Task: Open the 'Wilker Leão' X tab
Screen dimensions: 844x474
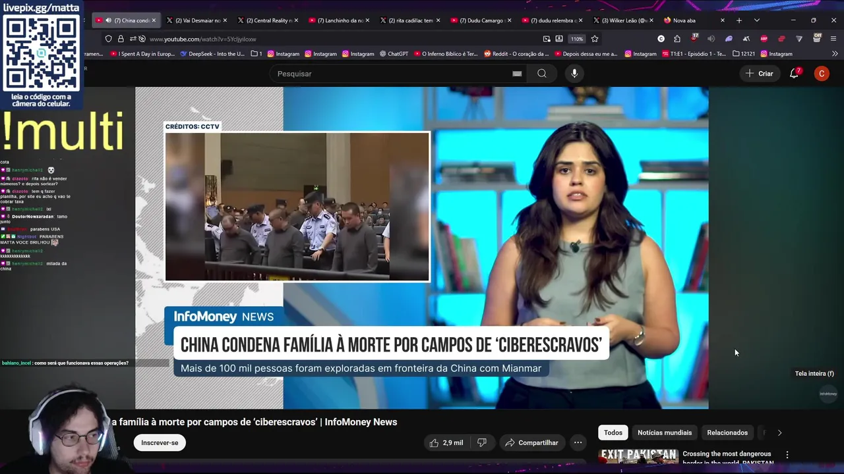Action: click(623, 20)
